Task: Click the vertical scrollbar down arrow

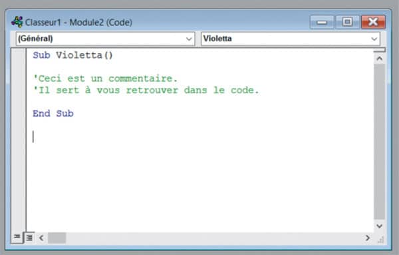Action: tap(380, 226)
